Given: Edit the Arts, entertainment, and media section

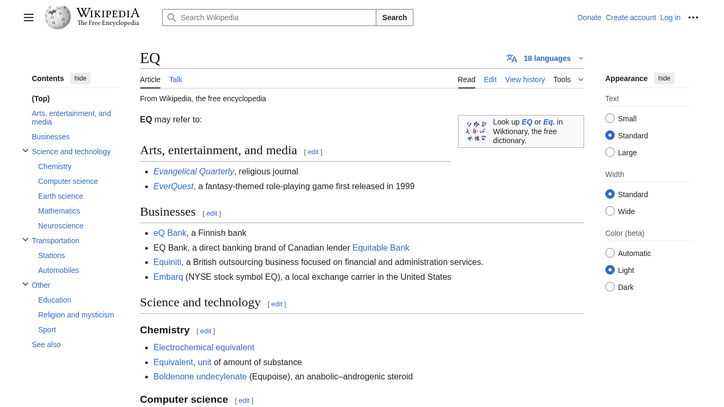Looking at the screenshot, I should point(313,152).
